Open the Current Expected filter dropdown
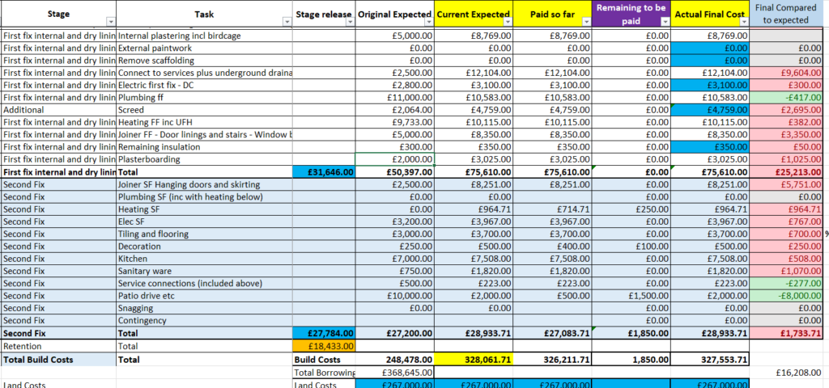 click(508, 23)
